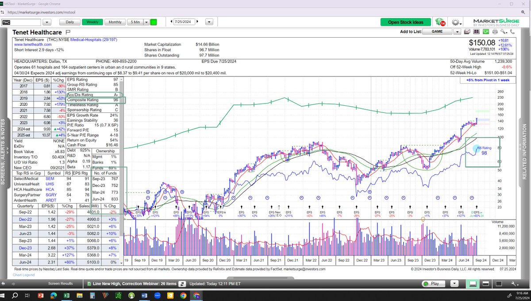Click the chart markup icon beside Add to List
Image resolution: width=531 pixels, height=301 pixels.
click(x=468, y=31)
